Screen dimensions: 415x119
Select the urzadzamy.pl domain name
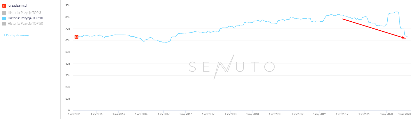18,5
